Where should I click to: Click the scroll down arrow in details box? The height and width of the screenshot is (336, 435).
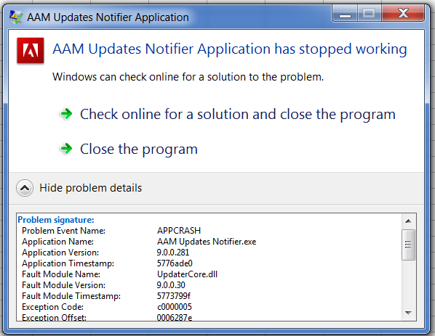[x=408, y=313]
